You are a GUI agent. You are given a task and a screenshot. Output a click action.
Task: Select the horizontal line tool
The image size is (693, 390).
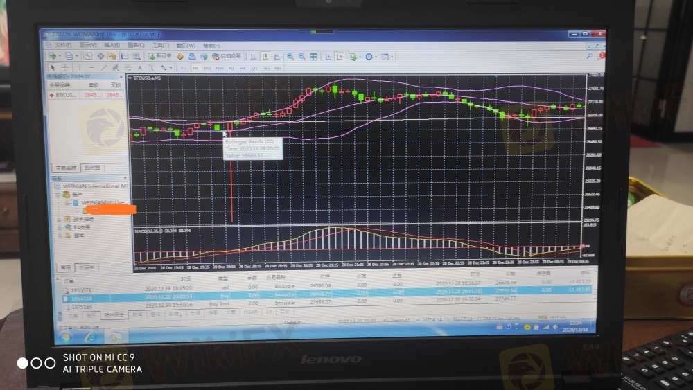tap(91, 67)
